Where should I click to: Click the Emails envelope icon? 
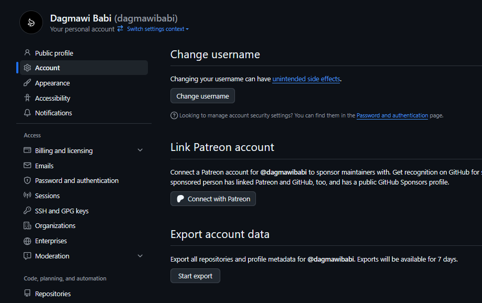(x=27, y=166)
